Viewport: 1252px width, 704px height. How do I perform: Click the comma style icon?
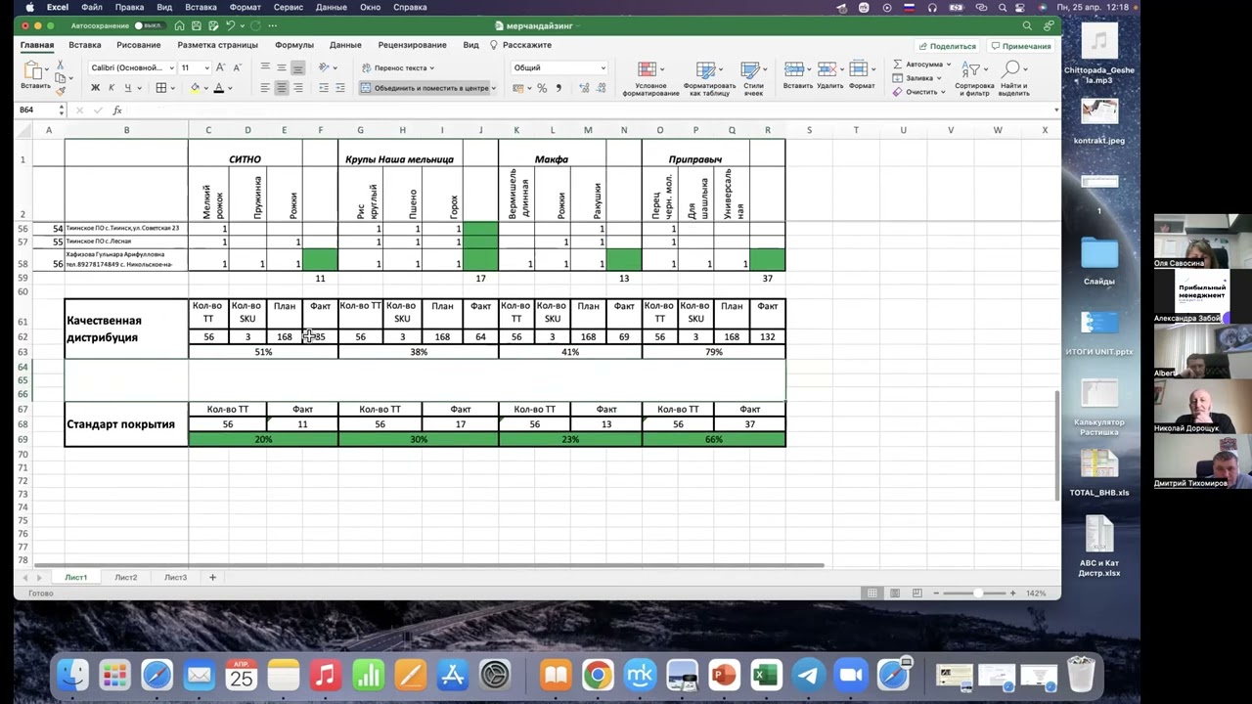tap(559, 88)
